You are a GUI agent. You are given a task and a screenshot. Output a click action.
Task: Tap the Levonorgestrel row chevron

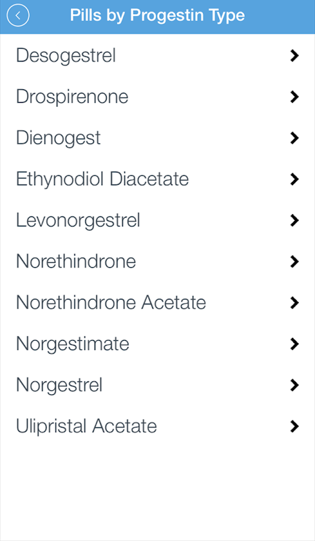(294, 220)
